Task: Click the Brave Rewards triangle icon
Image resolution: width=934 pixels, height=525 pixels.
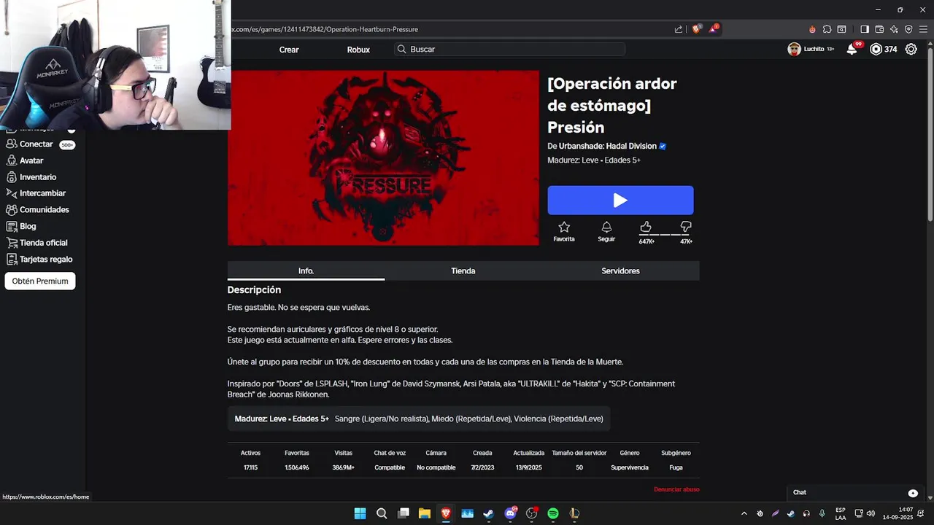Action: click(x=714, y=29)
